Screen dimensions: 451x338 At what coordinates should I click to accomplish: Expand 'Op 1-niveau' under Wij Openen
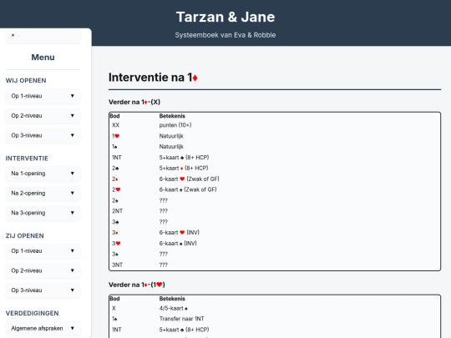tap(43, 96)
